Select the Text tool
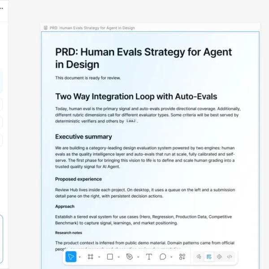269x269 pixels. point(149,257)
